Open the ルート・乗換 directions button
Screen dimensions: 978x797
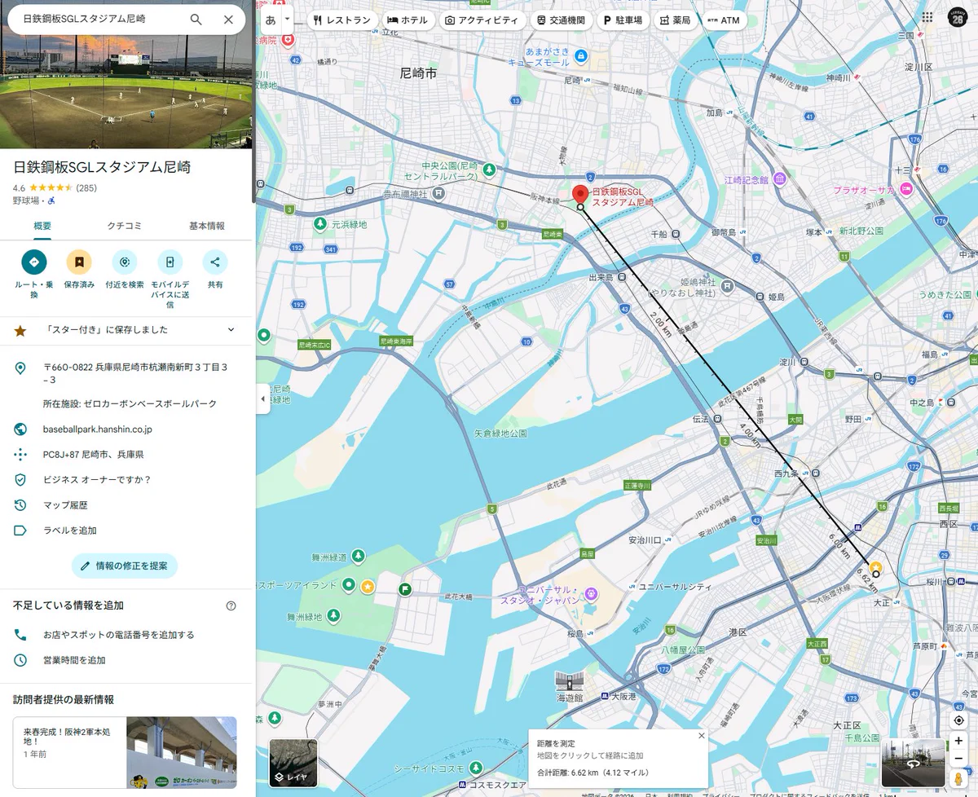pyautogui.click(x=34, y=262)
